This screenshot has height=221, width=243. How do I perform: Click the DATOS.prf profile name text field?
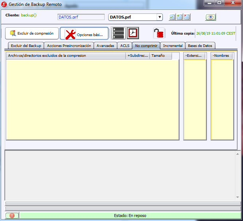point(81,17)
